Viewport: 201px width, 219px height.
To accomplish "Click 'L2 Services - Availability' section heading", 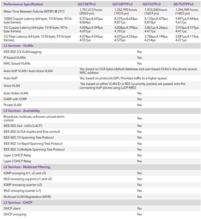I will tap(22, 111).
